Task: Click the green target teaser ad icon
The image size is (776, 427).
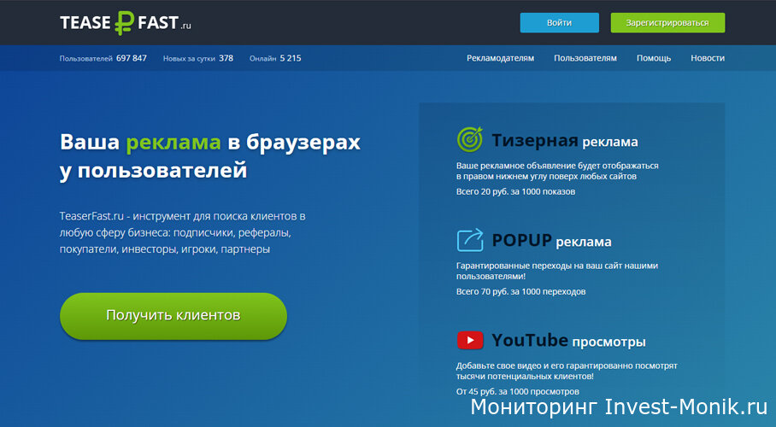Action: click(x=470, y=139)
